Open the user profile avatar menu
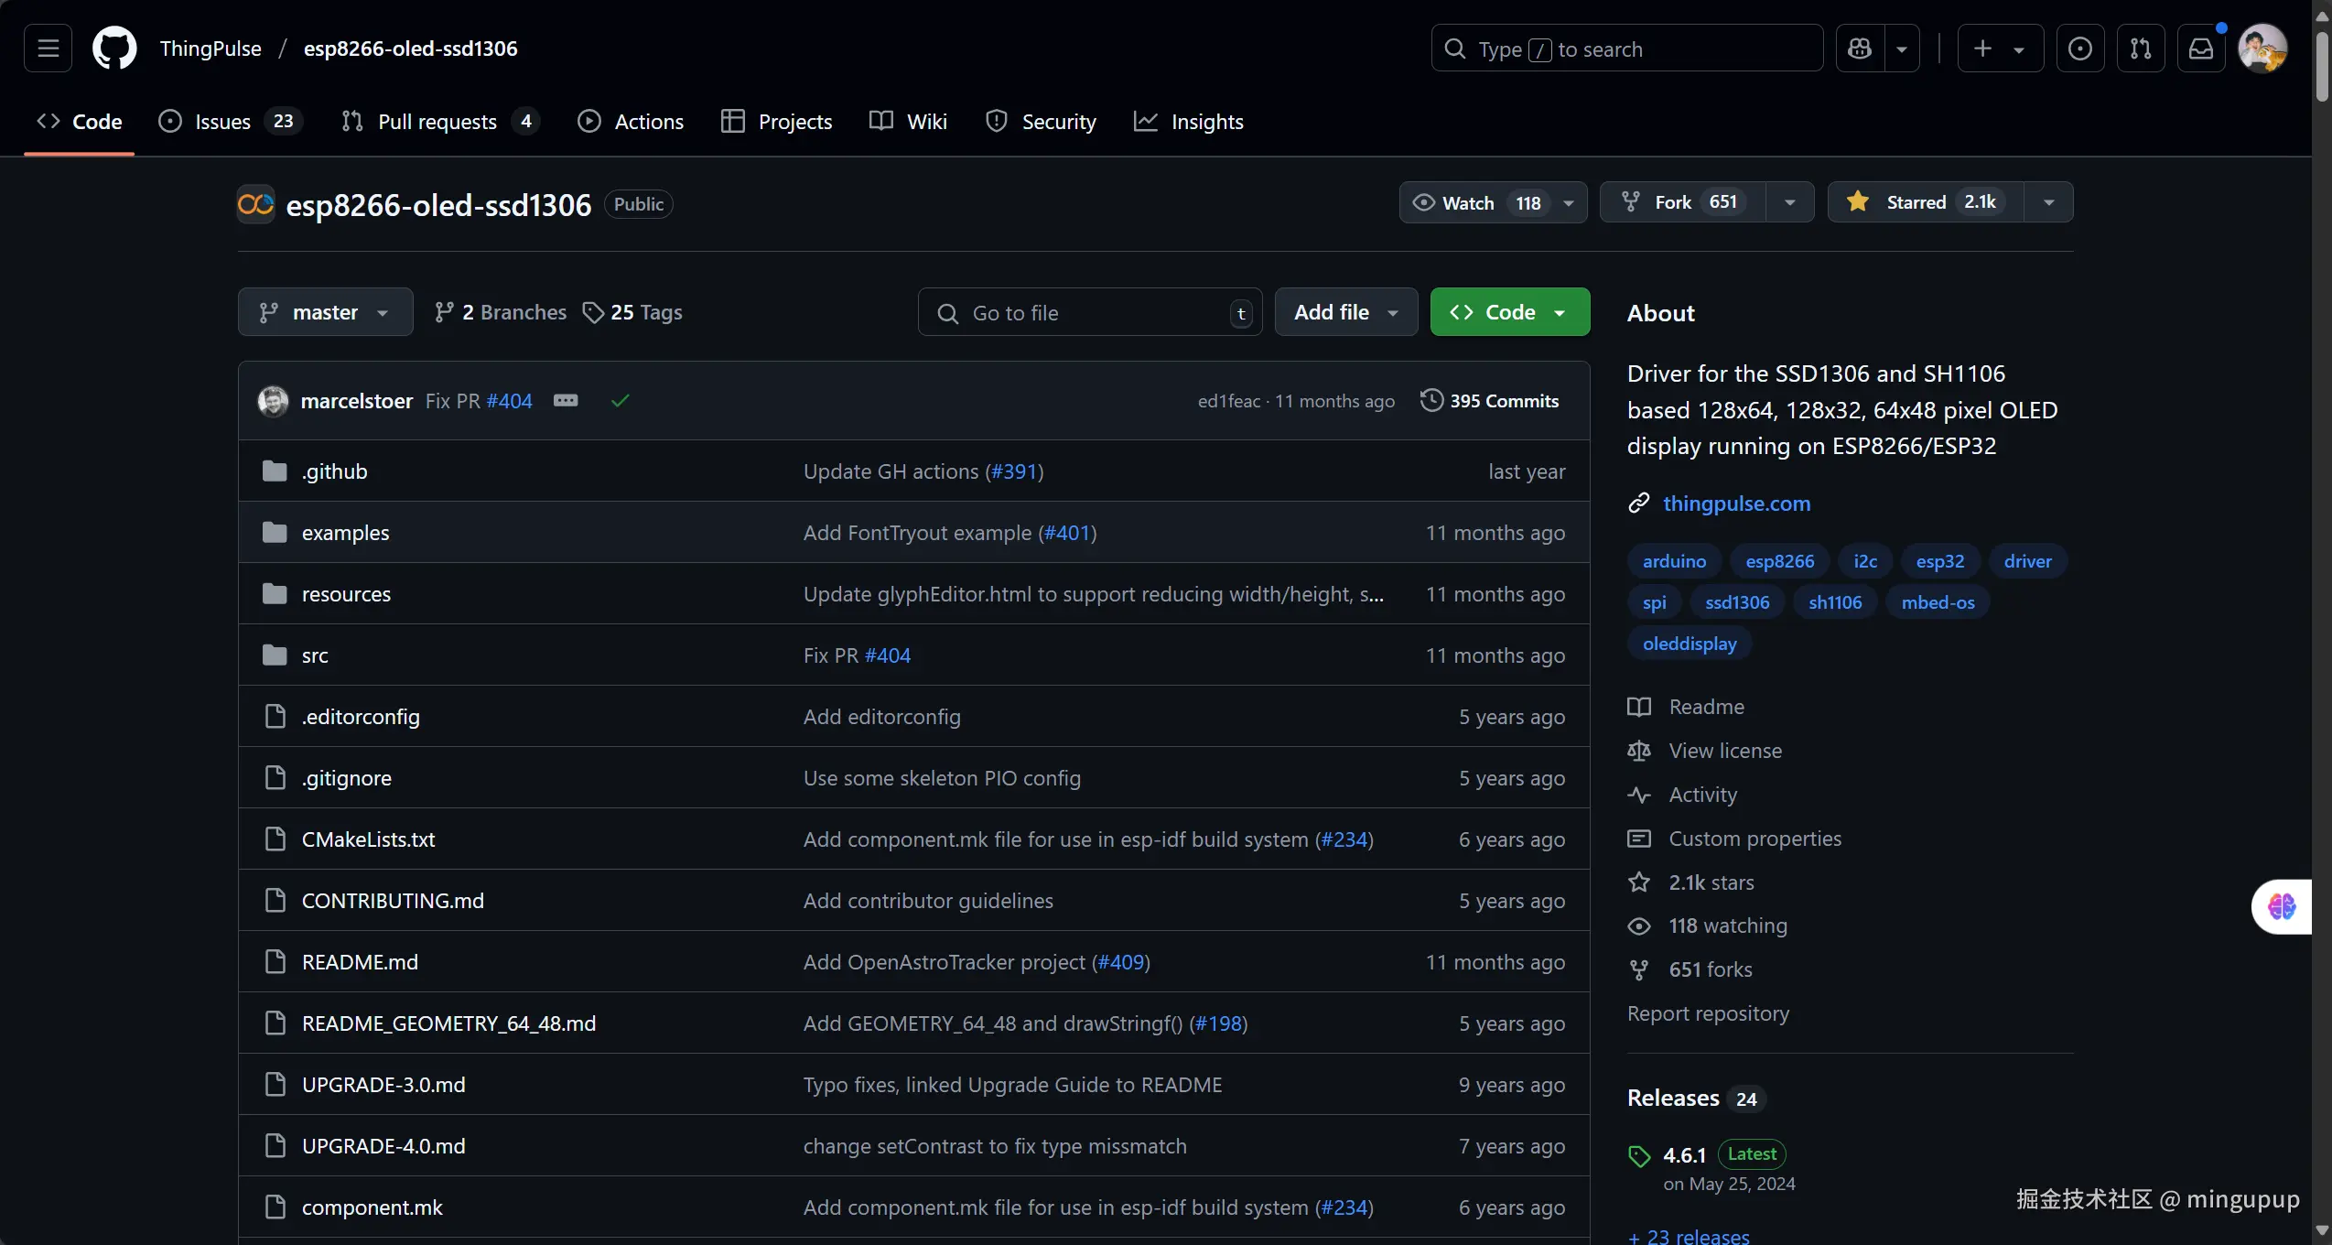2332x1245 pixels. tap(2262, 49)
